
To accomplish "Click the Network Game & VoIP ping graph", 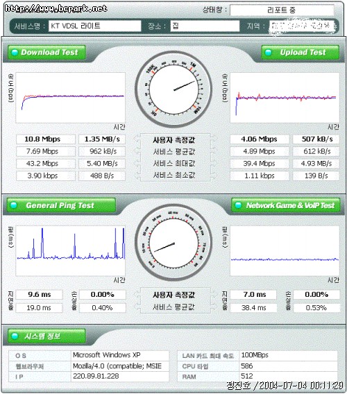I will click(x=285, y=251).
